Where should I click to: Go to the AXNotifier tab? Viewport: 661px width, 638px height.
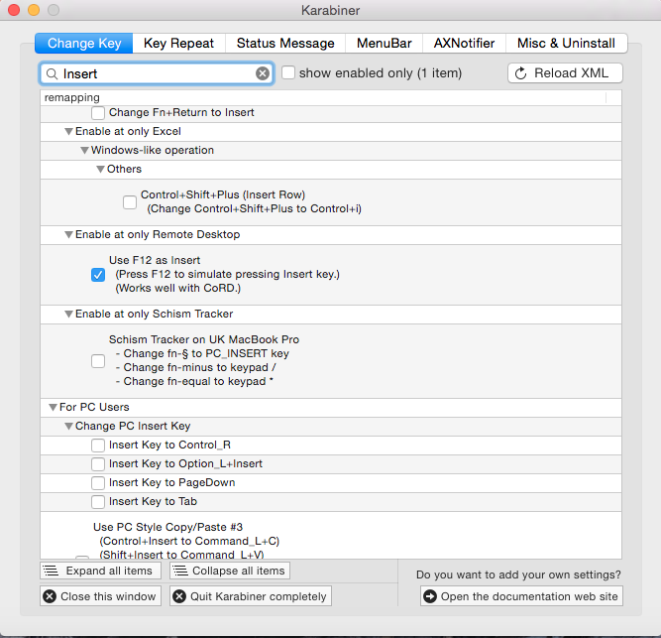coord(464,43)
